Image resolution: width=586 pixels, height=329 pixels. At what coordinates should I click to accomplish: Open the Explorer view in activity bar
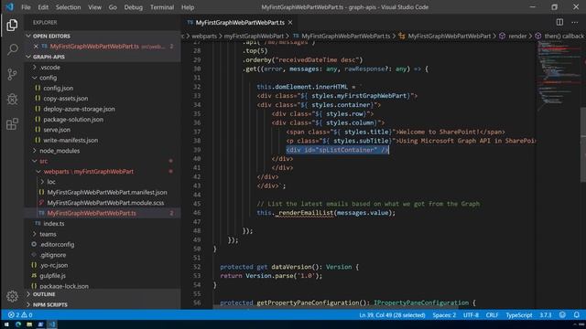(12, 25)
